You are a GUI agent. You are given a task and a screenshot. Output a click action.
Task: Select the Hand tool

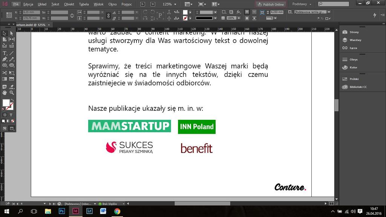click(5, 93)
